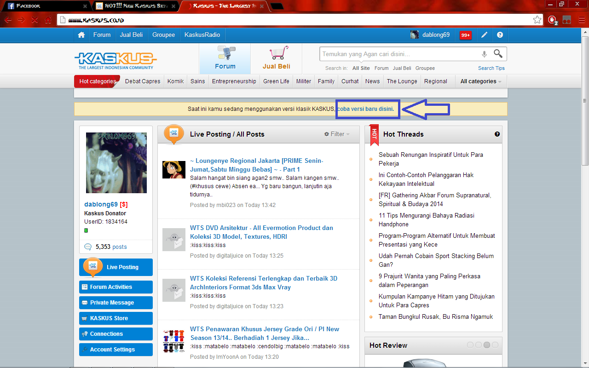
Task: Click in the 'Temukan yang Agan cari' search field
Action: (x=399, y=54)
